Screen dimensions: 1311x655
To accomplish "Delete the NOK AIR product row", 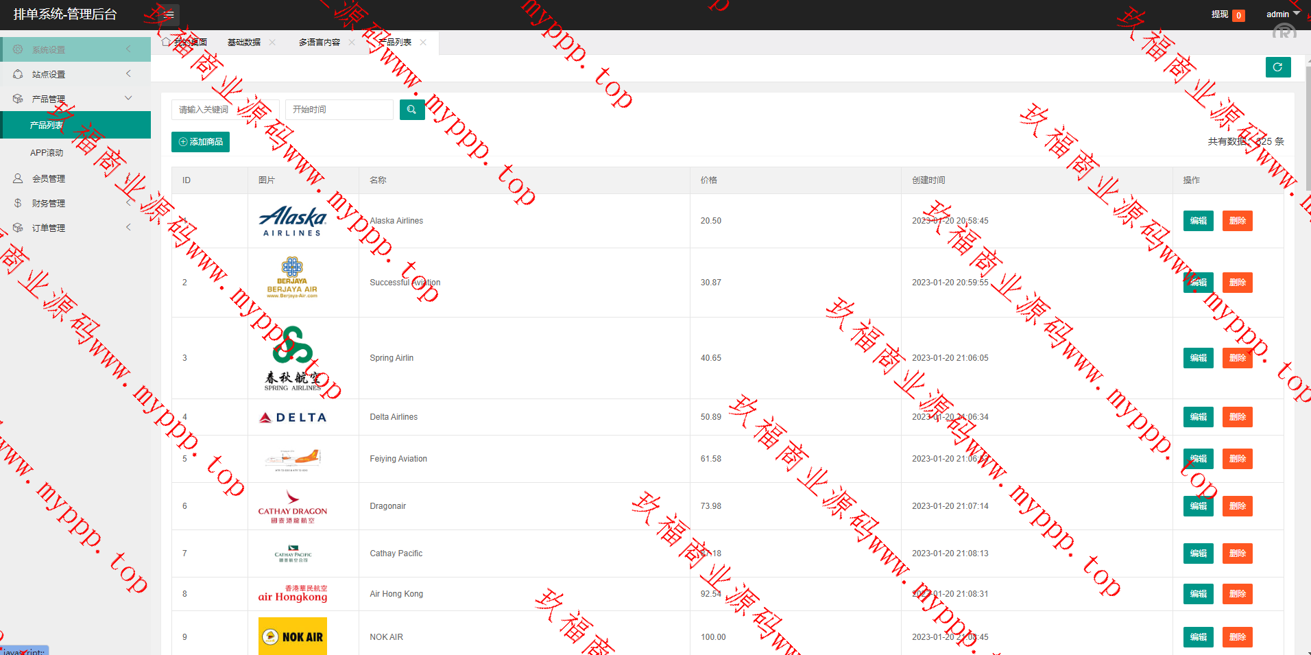I will click(x=1237, y=637).
